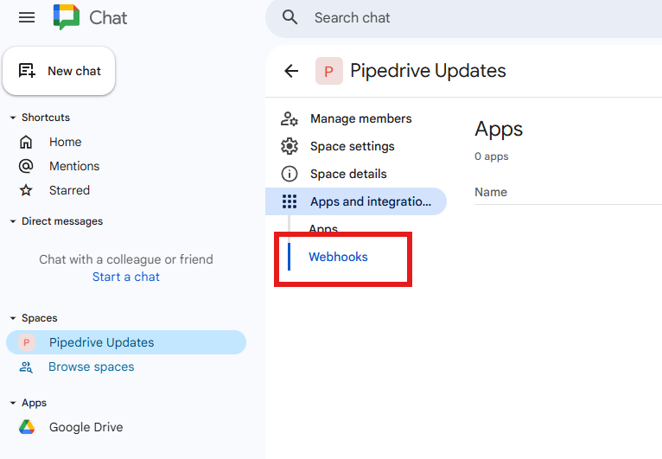Open Space details
Viewport: 662px width, 459px height.
[x=348, y=174]
